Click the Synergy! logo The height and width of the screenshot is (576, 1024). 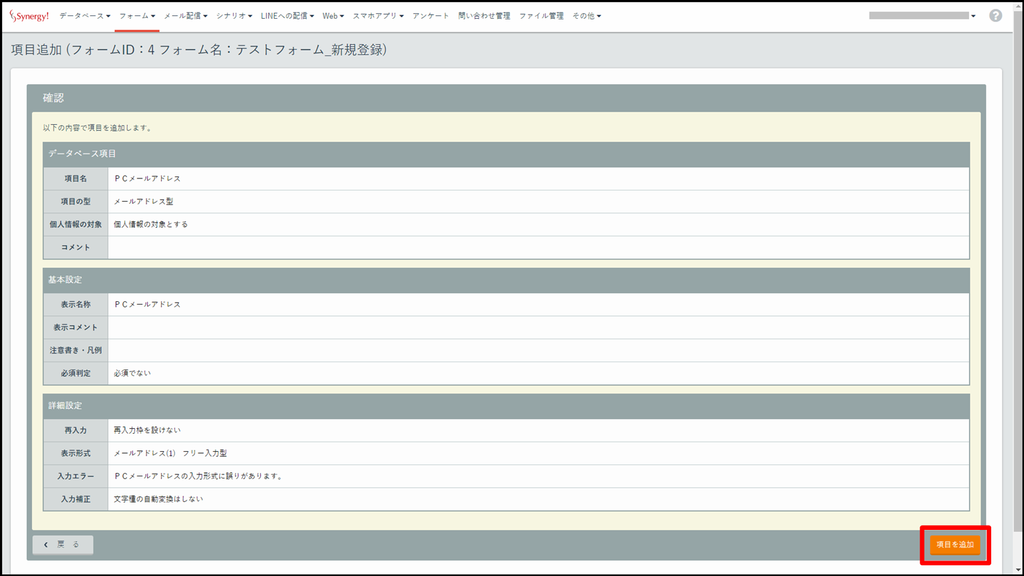coord(29,16)
